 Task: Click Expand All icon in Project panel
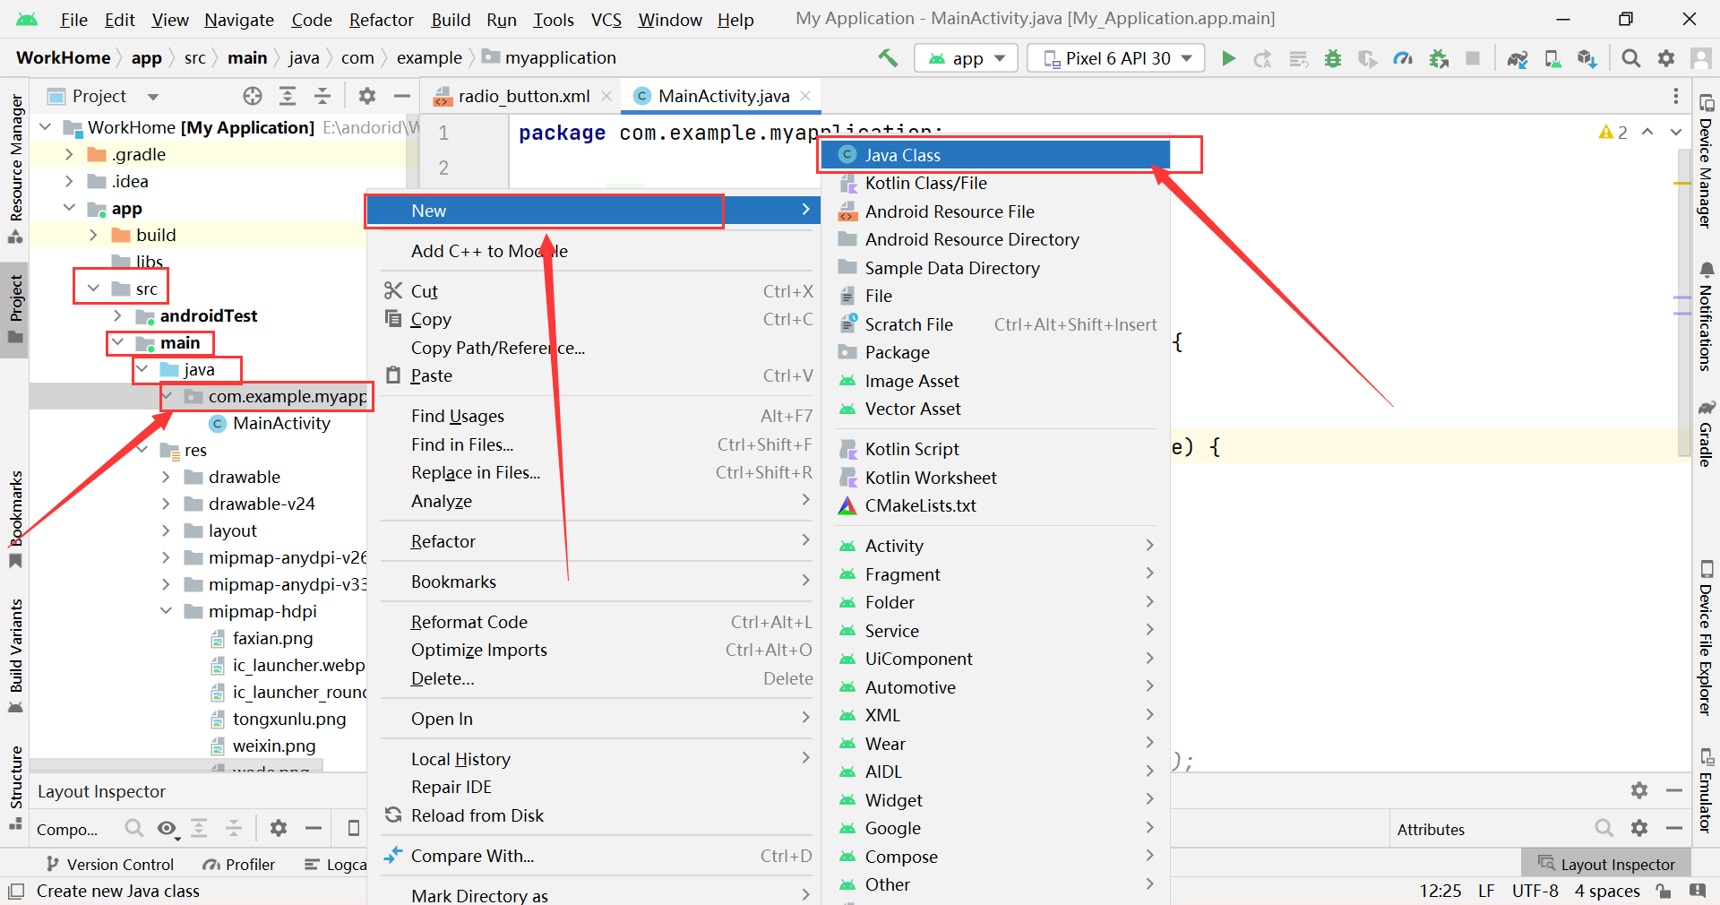tap(288, 96)
